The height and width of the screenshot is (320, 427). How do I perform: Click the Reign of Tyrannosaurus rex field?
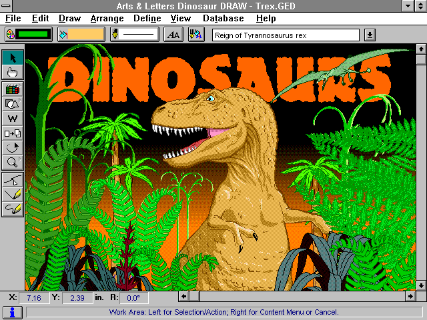point(286,35)
